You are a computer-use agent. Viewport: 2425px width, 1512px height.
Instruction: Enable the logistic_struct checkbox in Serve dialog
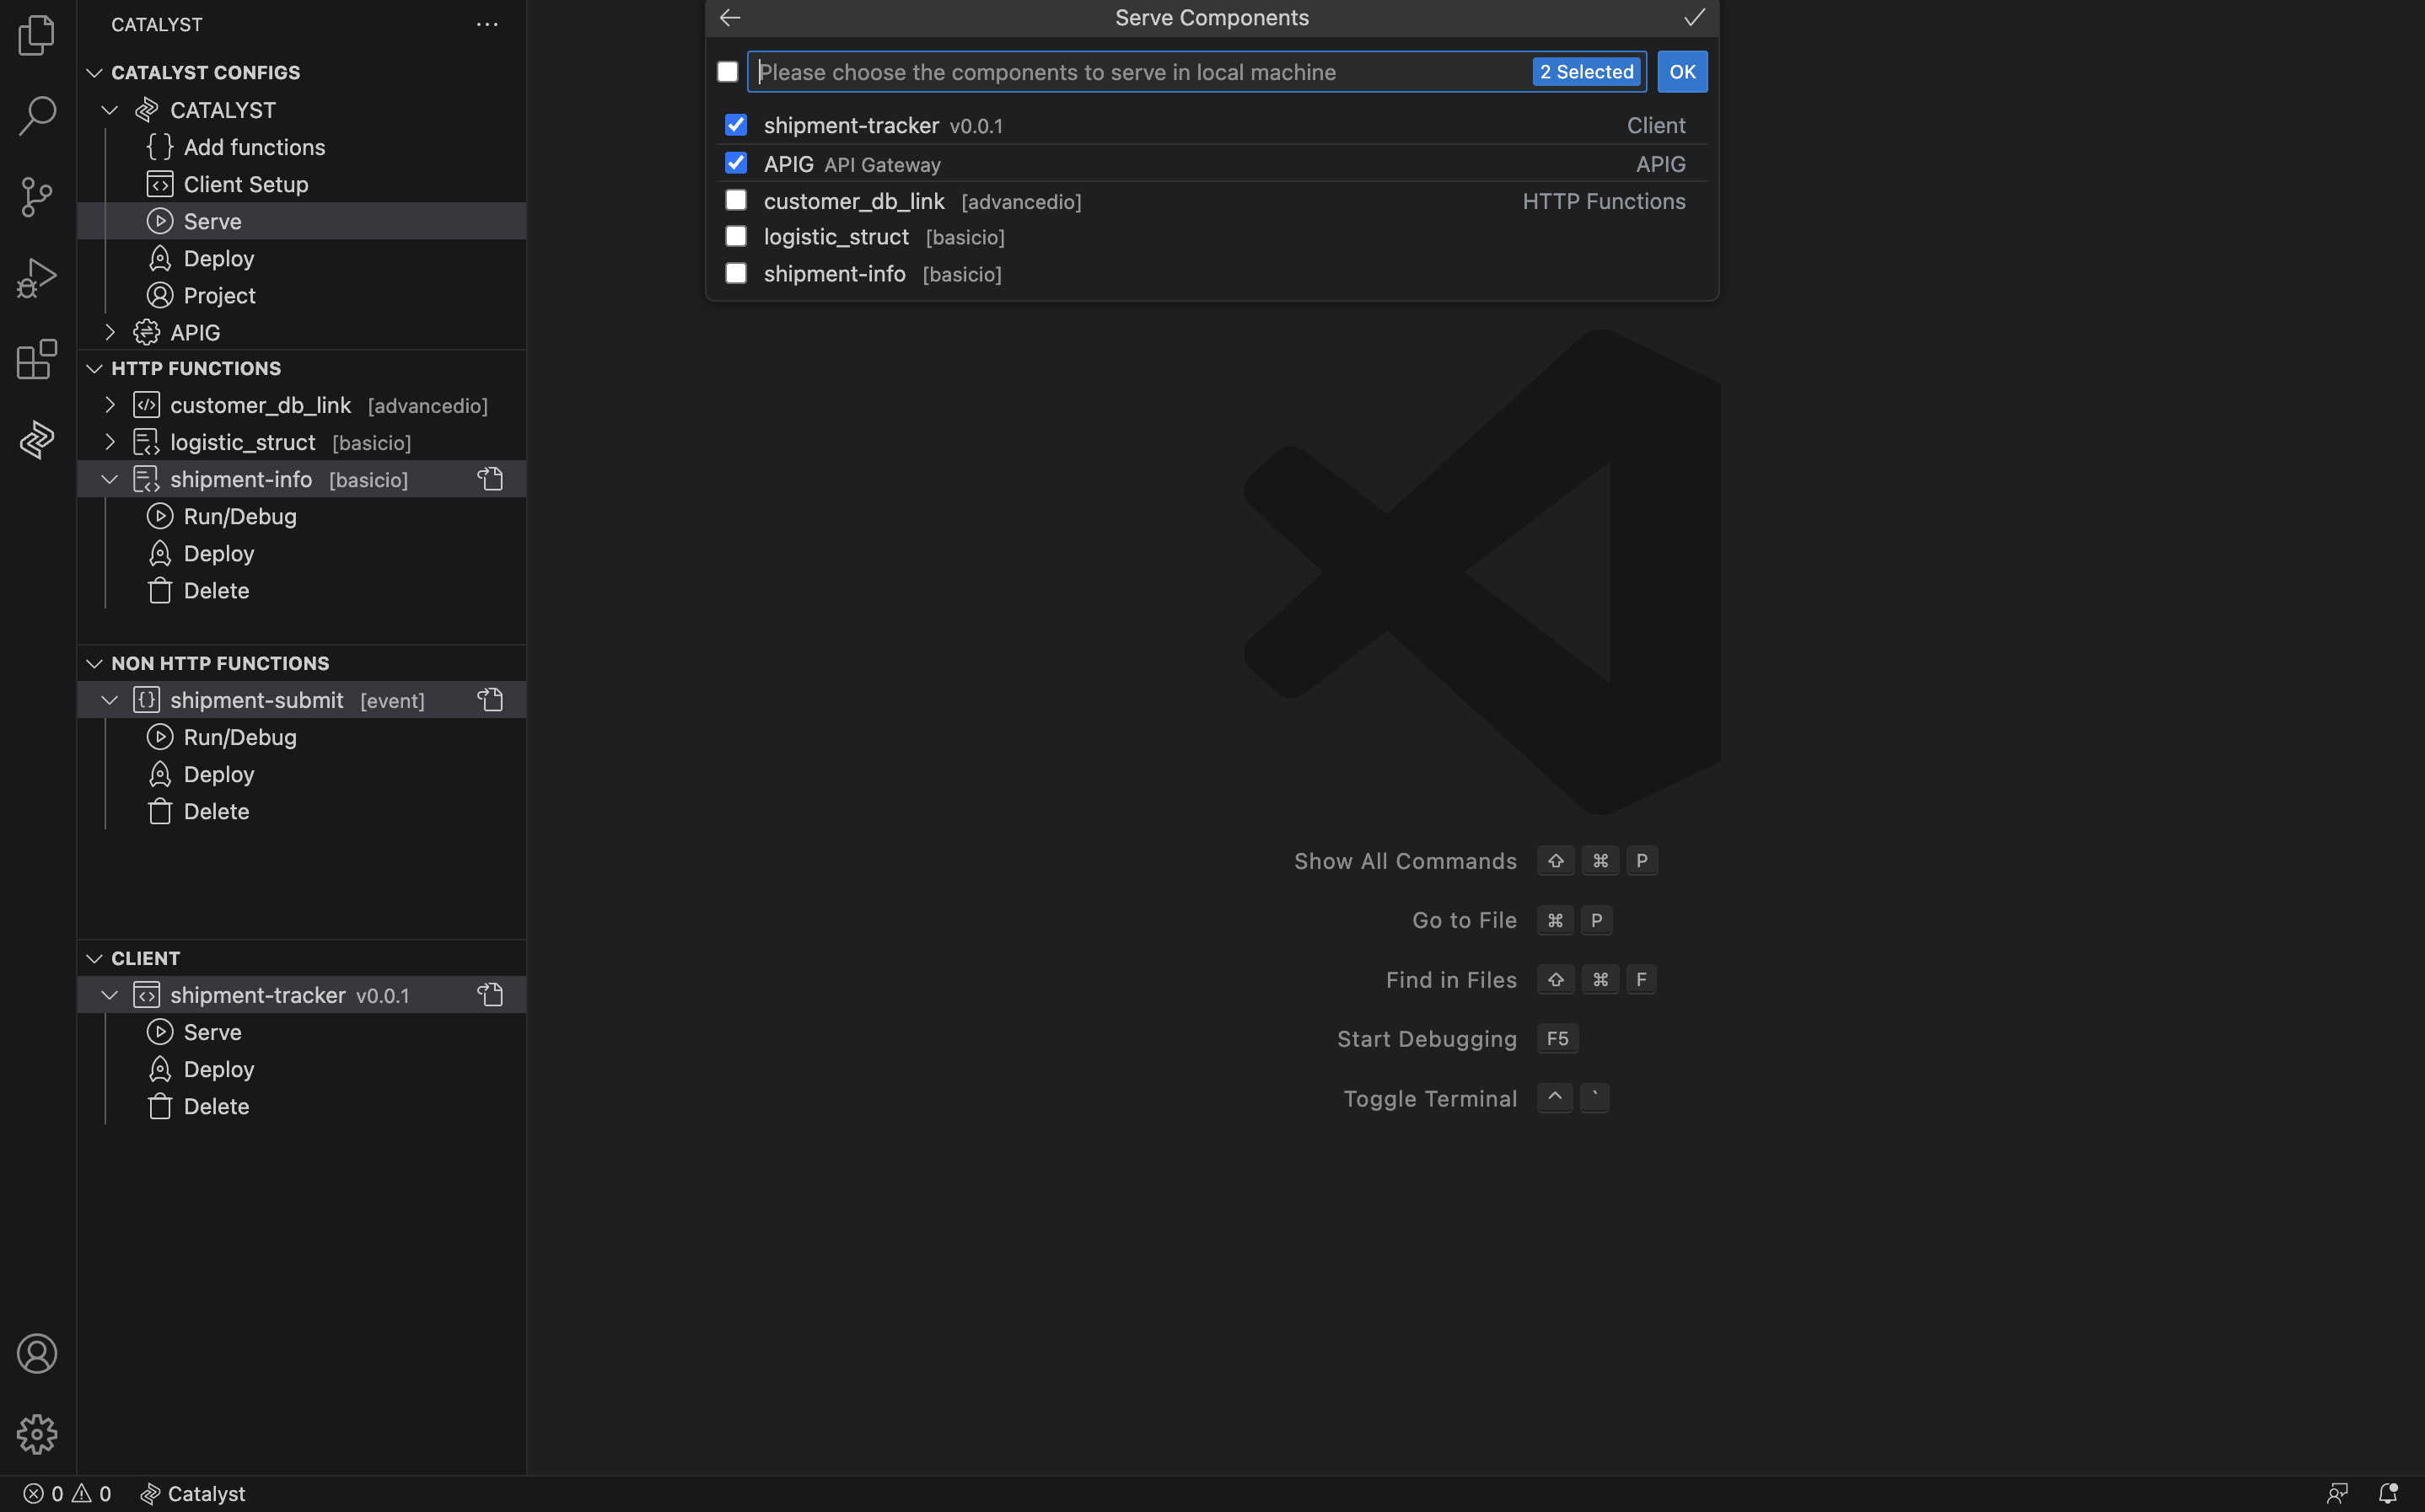[734, 237]
